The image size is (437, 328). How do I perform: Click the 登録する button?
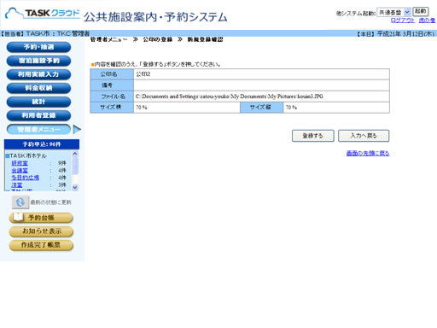pyautogui.click(x=313, y=136)
